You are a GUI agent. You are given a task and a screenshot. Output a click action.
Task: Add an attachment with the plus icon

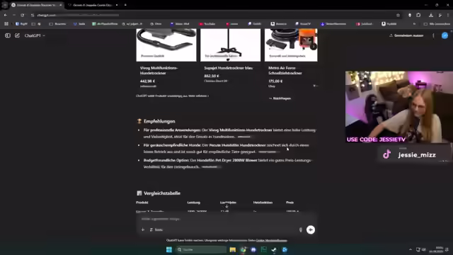click(143, 229)
